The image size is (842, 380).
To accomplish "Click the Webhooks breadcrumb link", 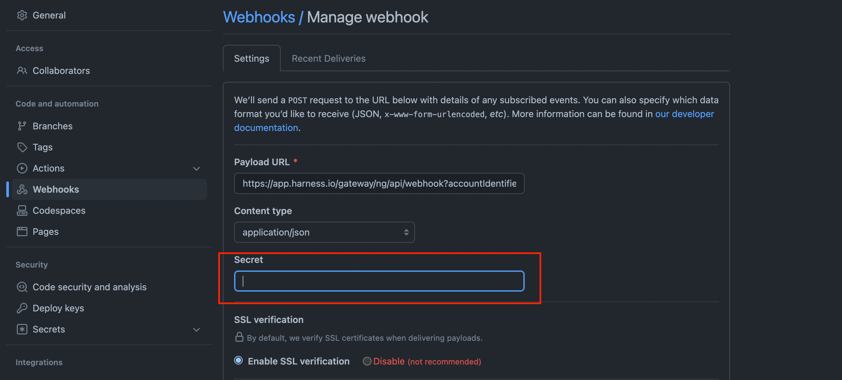I will point(259,16).
